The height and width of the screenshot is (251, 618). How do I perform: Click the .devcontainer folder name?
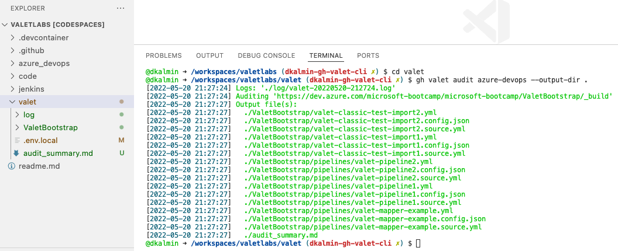point(44,38)
